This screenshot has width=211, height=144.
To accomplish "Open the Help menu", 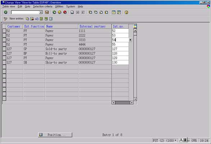I will 80,6.
